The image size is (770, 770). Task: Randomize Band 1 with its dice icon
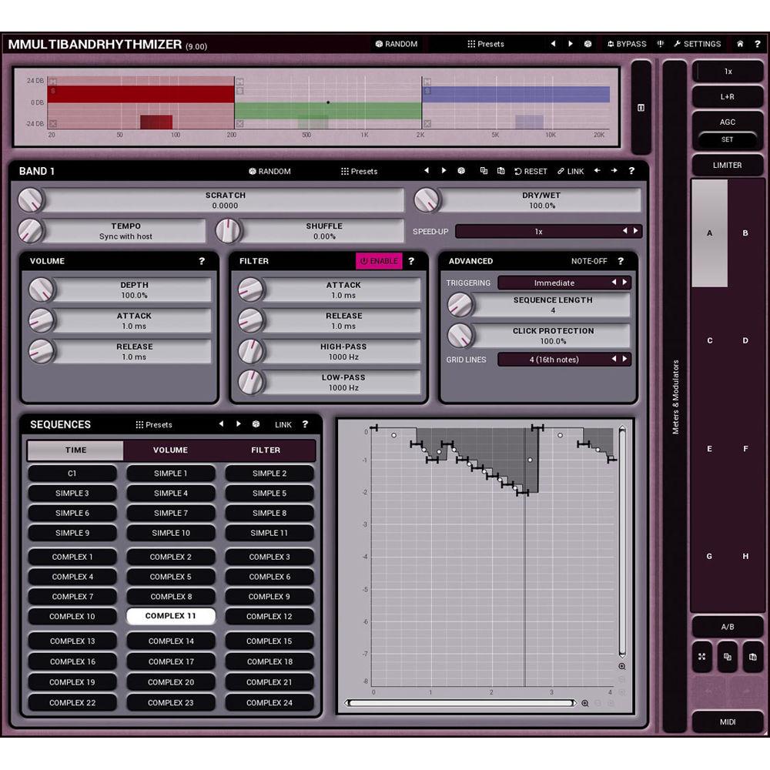pos(461,171)
